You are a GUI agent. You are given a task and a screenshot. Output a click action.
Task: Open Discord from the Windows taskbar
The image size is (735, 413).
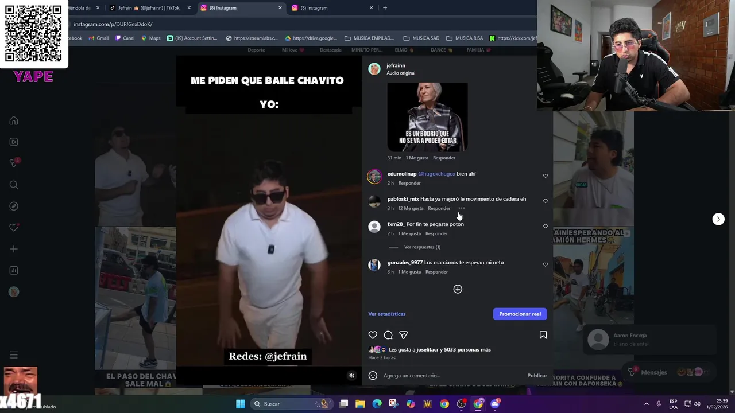(495, 404)
